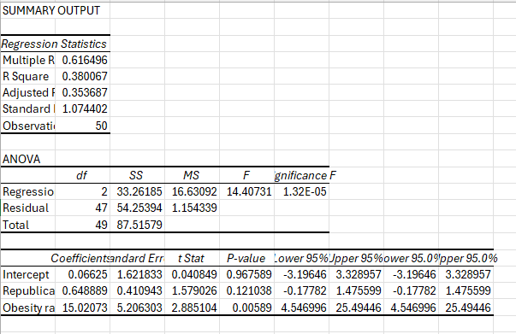The height and width of the screenshot is (334, 516).
Task: Select the Regression row label in ANOVA
Action: (x=28, y=191)
